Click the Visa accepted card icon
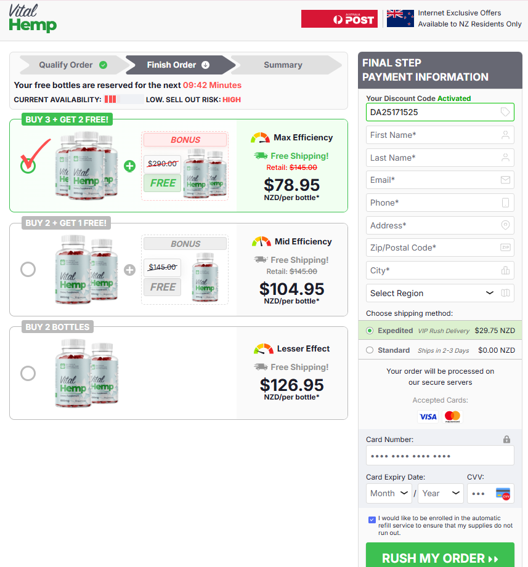The image size is (528, 567). 428,417
